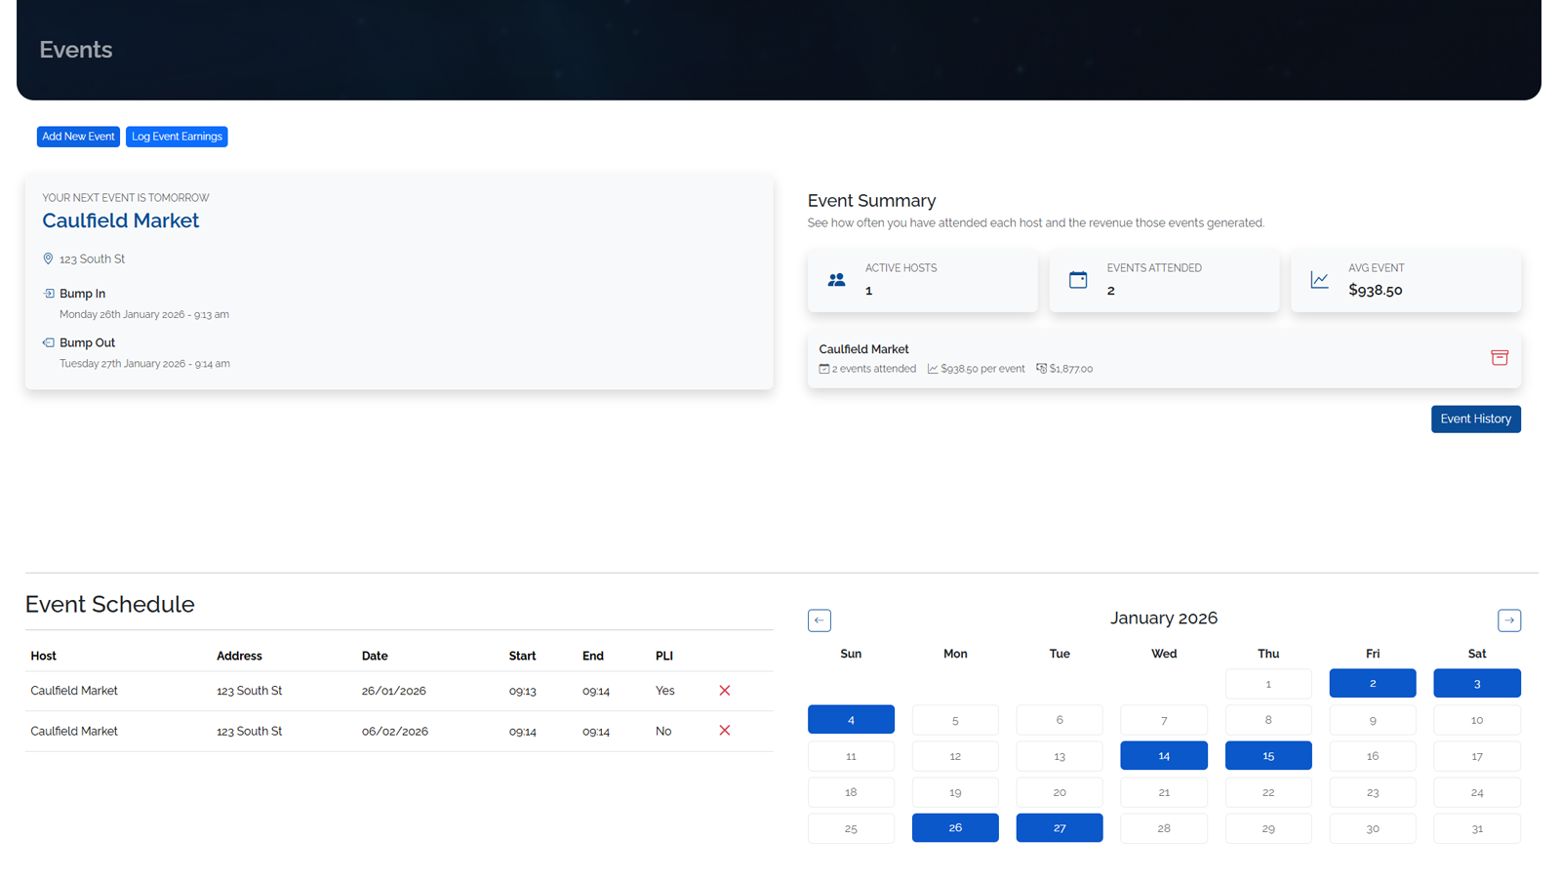Select the Avg Event line-chart icon
The image size is (1561, 878).
coord(1319,280)
